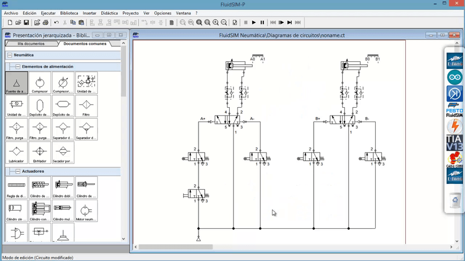Viewport: 465px width, 261px height.
Task: Pause the simulation
Action: tap(262, 22)
